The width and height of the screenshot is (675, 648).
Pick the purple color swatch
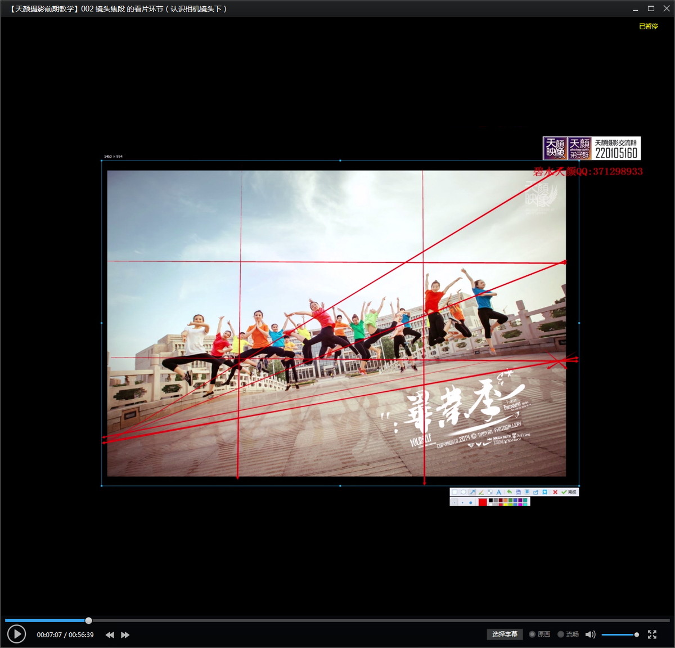coord(520,500)
